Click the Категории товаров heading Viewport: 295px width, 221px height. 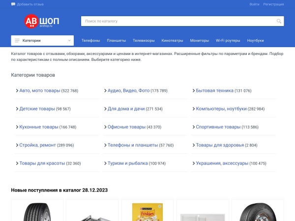point(33,75)
